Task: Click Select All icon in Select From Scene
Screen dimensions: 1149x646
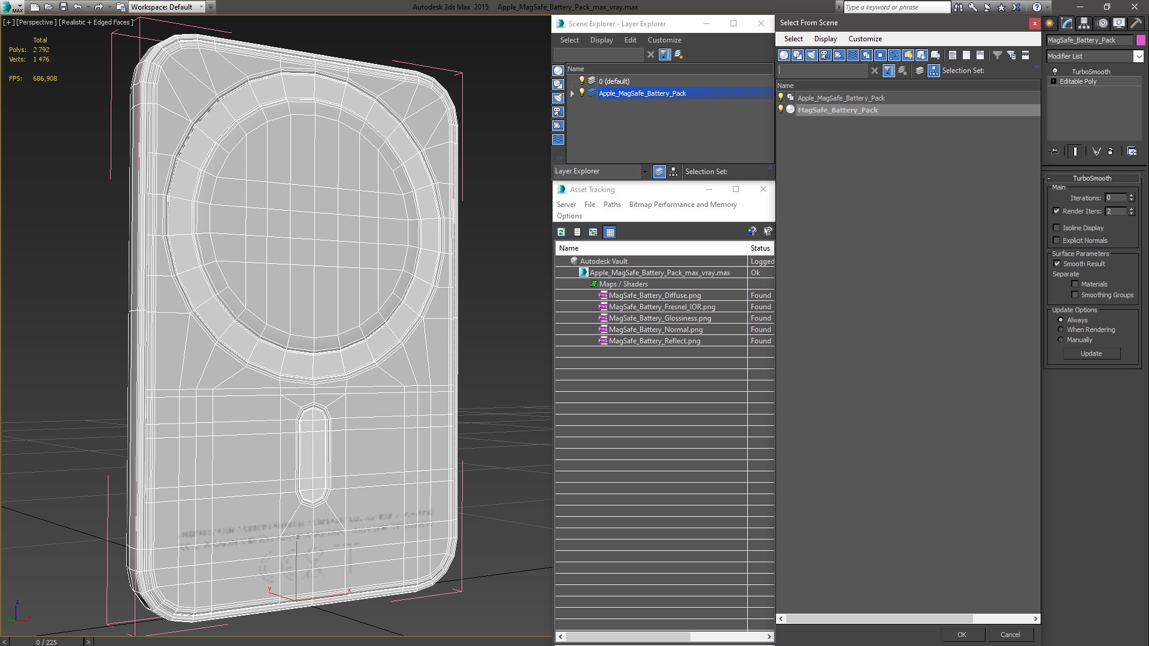Action: click(953, 55)
